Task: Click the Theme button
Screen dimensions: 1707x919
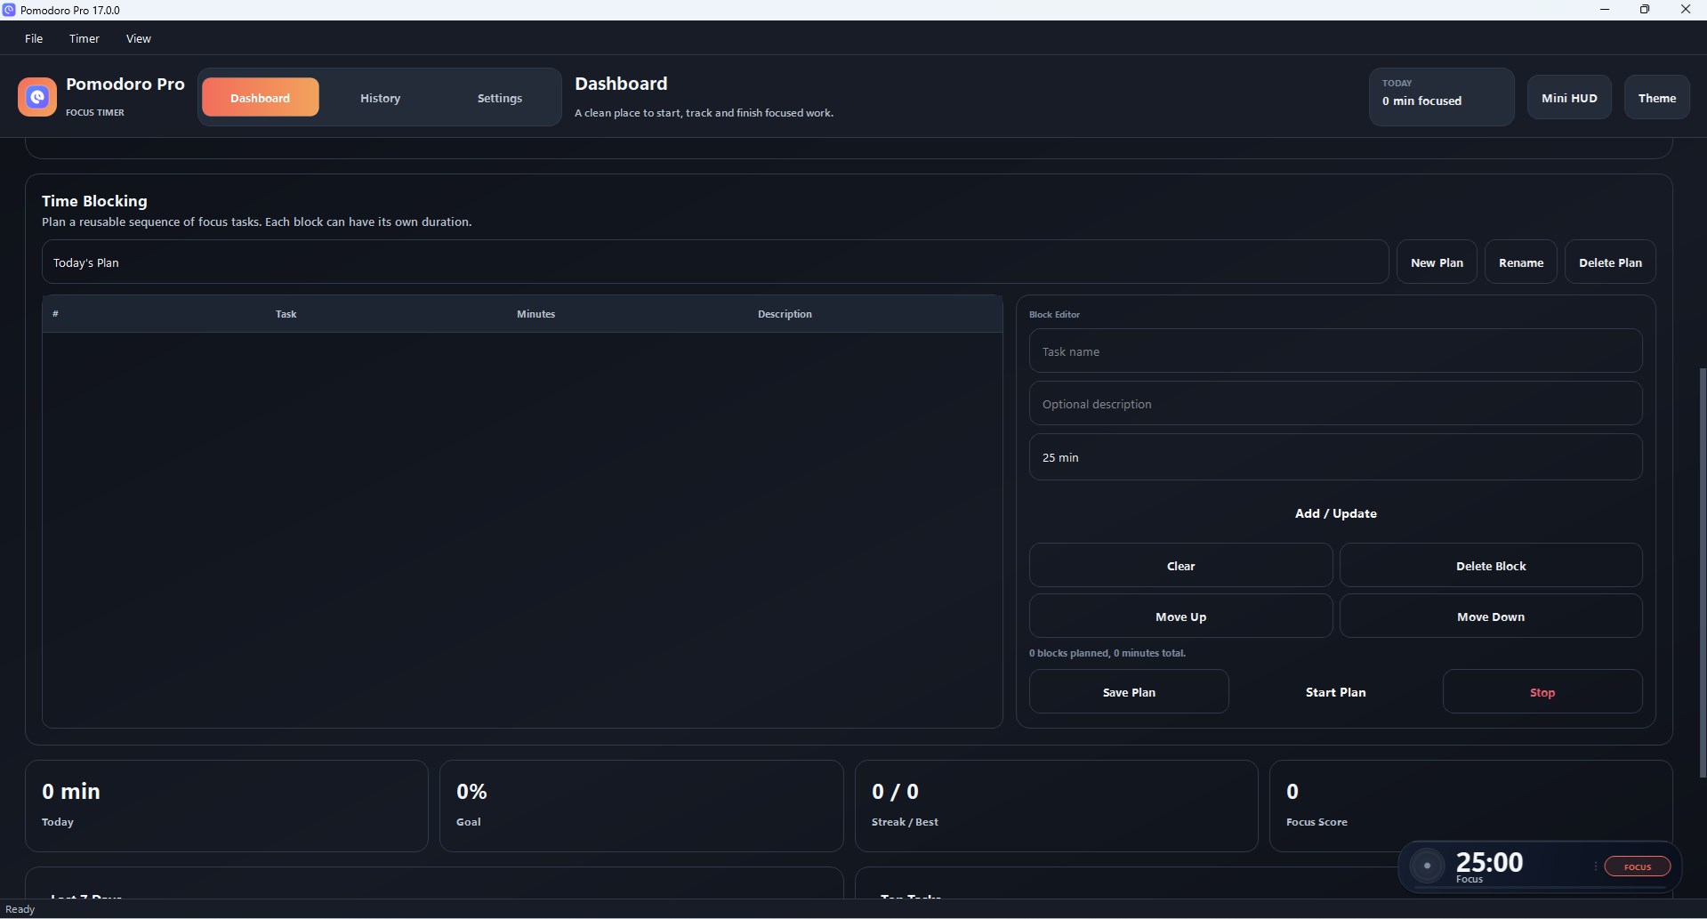Action: [1656, 98]
